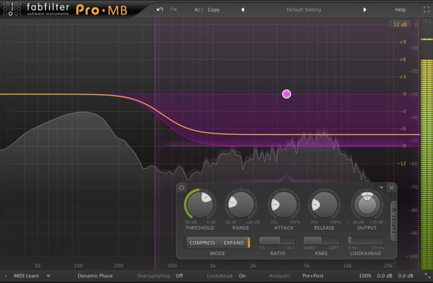Screen dimensions: 433x283
Task: Open the Analyzer Pre+Post options
Action: click(313, 276)
